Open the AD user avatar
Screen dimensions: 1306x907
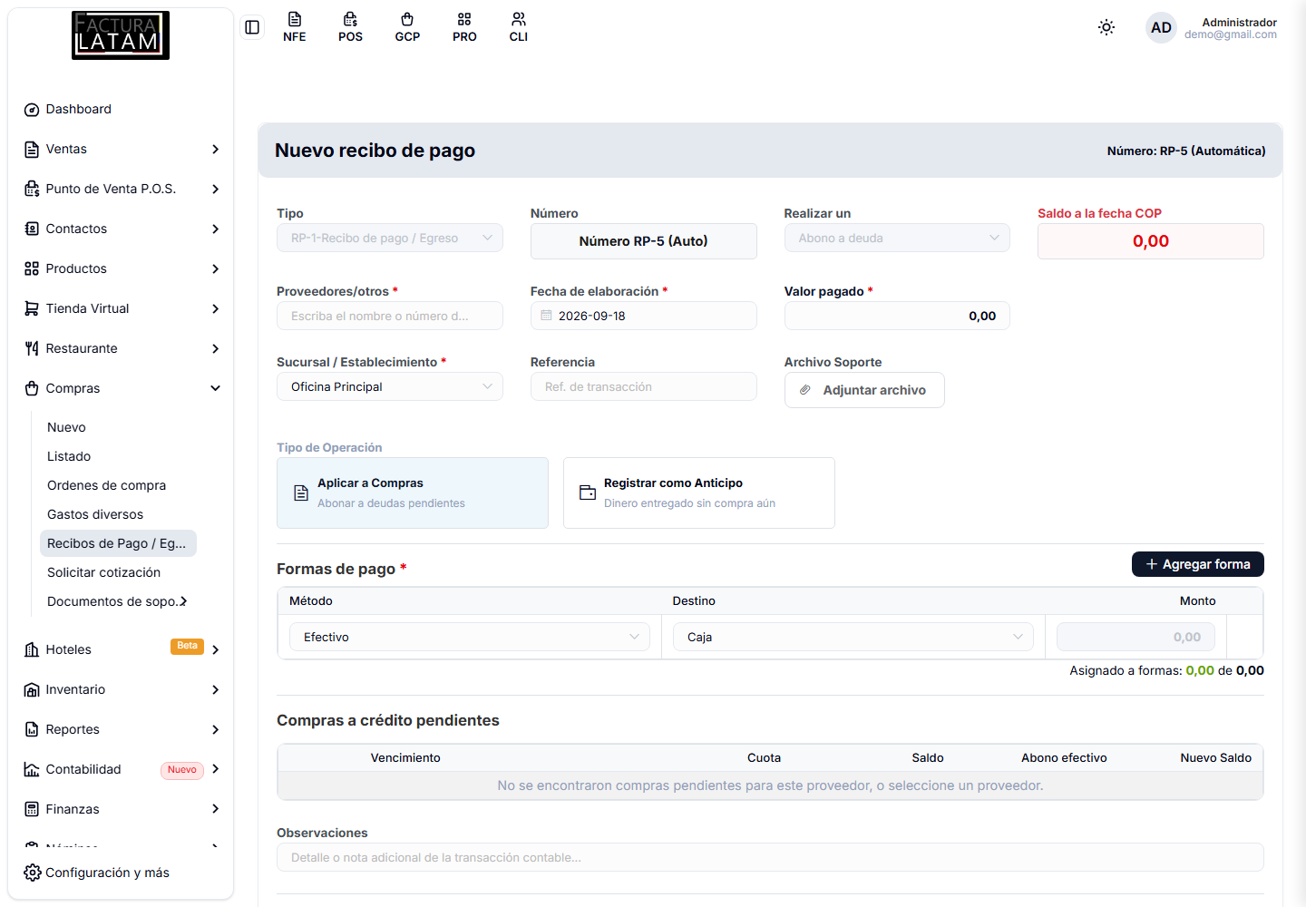(x=1161, y=27)
